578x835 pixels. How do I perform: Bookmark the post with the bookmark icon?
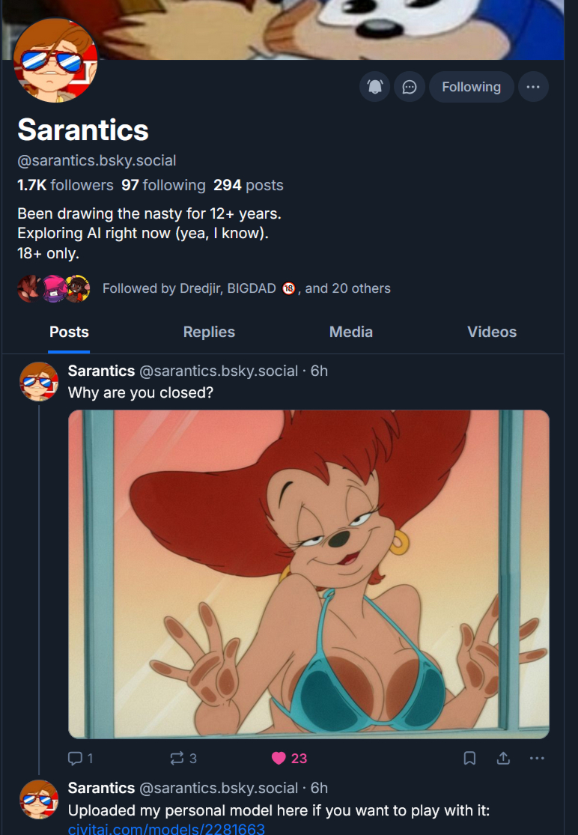click(x=469, y=758)
